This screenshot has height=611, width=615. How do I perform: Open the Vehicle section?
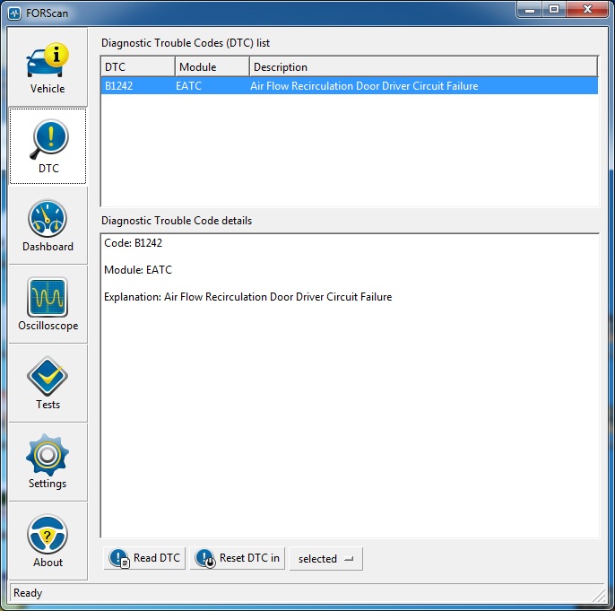(48, 67)
